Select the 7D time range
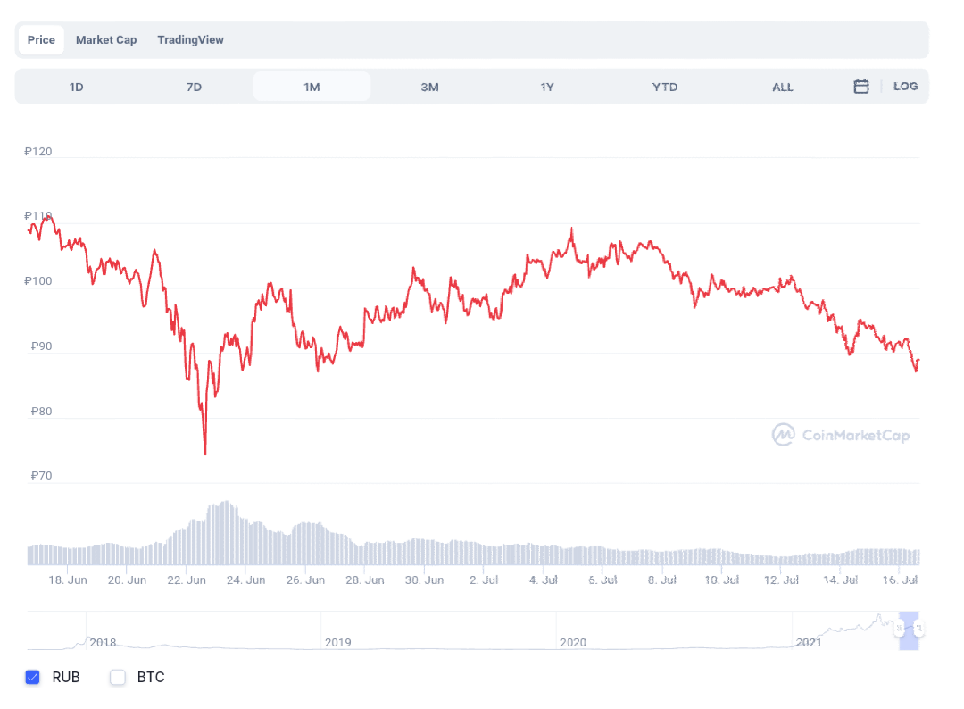This screenshot has width=964, height=709. (194, 86)
